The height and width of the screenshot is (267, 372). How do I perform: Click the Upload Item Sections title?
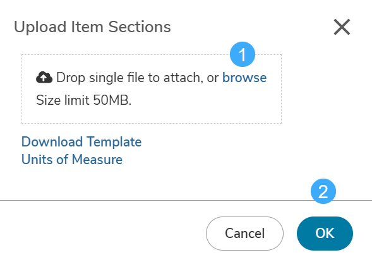[x=92, y=27]
